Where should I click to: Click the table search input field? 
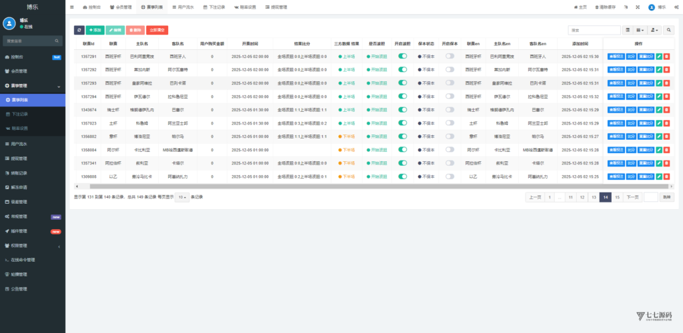point(594,30)
